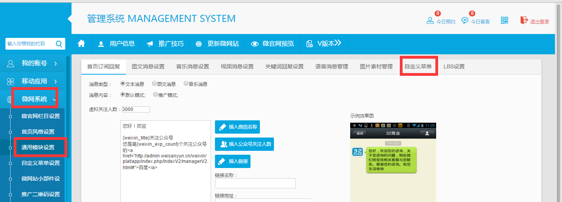
Task: Click the home icon in navigation bar
Action: coord(81,44)
